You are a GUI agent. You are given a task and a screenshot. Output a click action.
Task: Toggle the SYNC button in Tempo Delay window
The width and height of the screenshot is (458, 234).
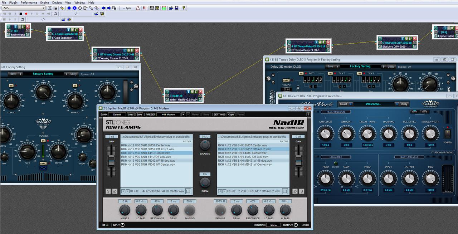[286, 81]
